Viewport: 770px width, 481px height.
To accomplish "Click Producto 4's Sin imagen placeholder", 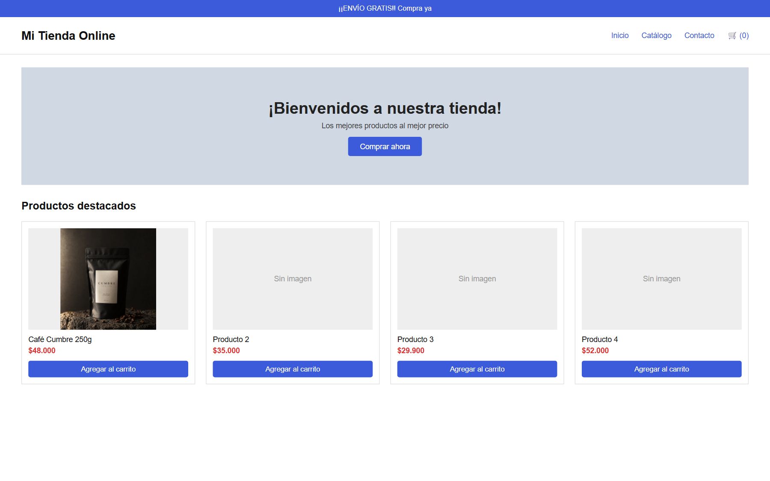I will [x=661, y=279].
